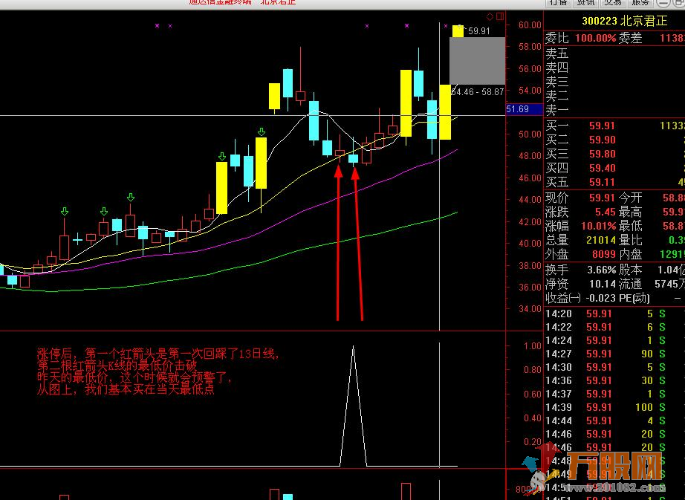The width and height of the screenshot is (685, 500).
Task: Click the right red arrow's arrowhead
Action: click(x=355, y=172)
